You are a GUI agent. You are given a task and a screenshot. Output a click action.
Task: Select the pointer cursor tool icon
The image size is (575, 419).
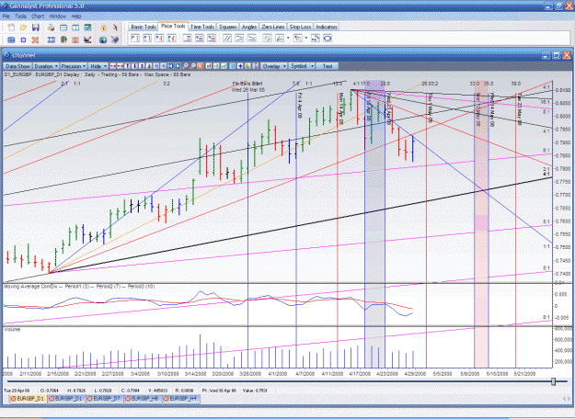pyautogui.click(x=115, y=28)
